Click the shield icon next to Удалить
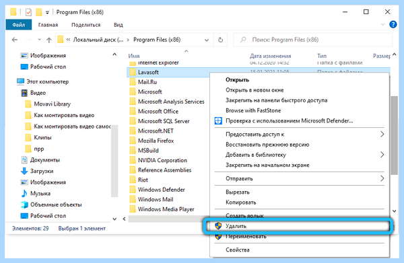Image resolution: width=404 pixels, height=263 pixels. pyautogui.click(x=218, y=226)
